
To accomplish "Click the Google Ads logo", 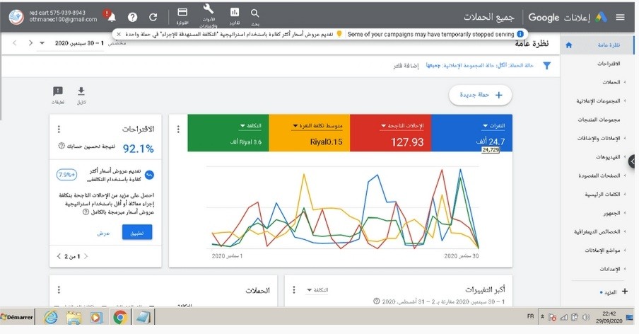I will (601, 17).
